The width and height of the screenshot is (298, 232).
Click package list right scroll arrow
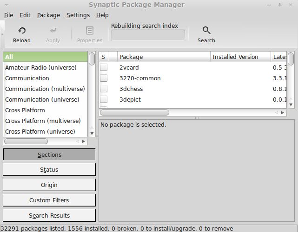283,112
